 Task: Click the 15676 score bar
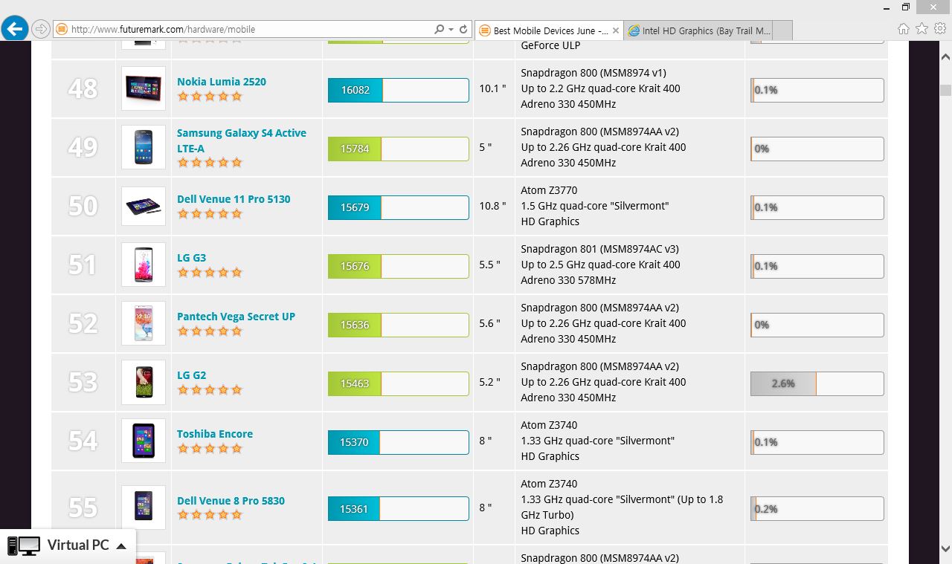pos(399,266)
